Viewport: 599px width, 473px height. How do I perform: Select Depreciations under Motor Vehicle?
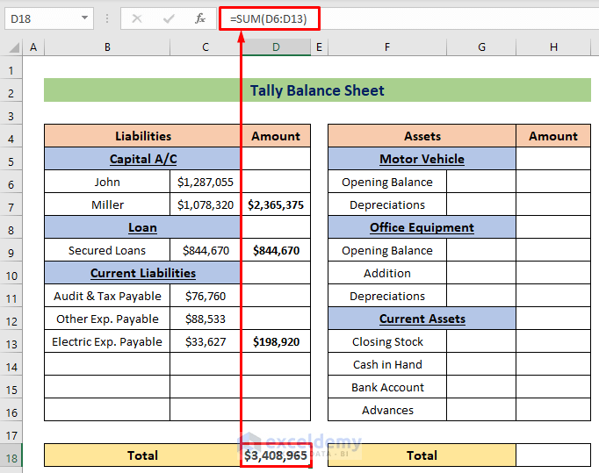(x=387, y=204)
